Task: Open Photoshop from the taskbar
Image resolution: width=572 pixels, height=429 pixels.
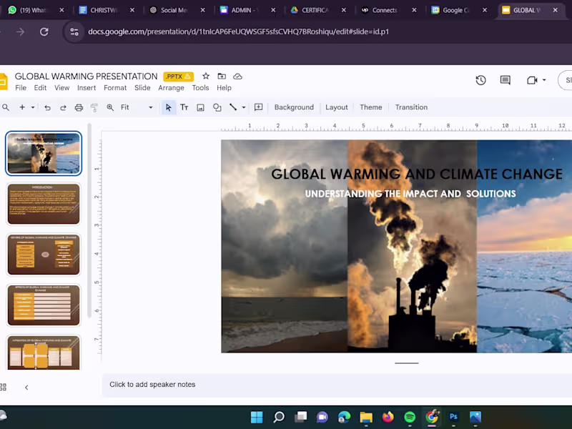Action: (453, 417)
